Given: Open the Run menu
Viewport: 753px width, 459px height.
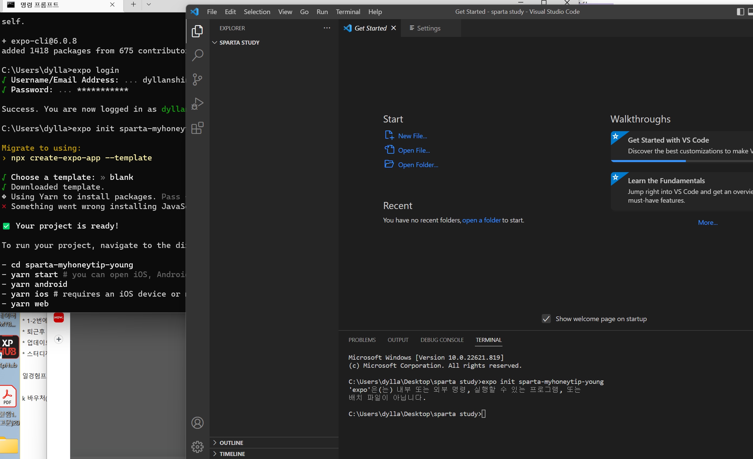Looking at the screenshot, I should 322,12.
